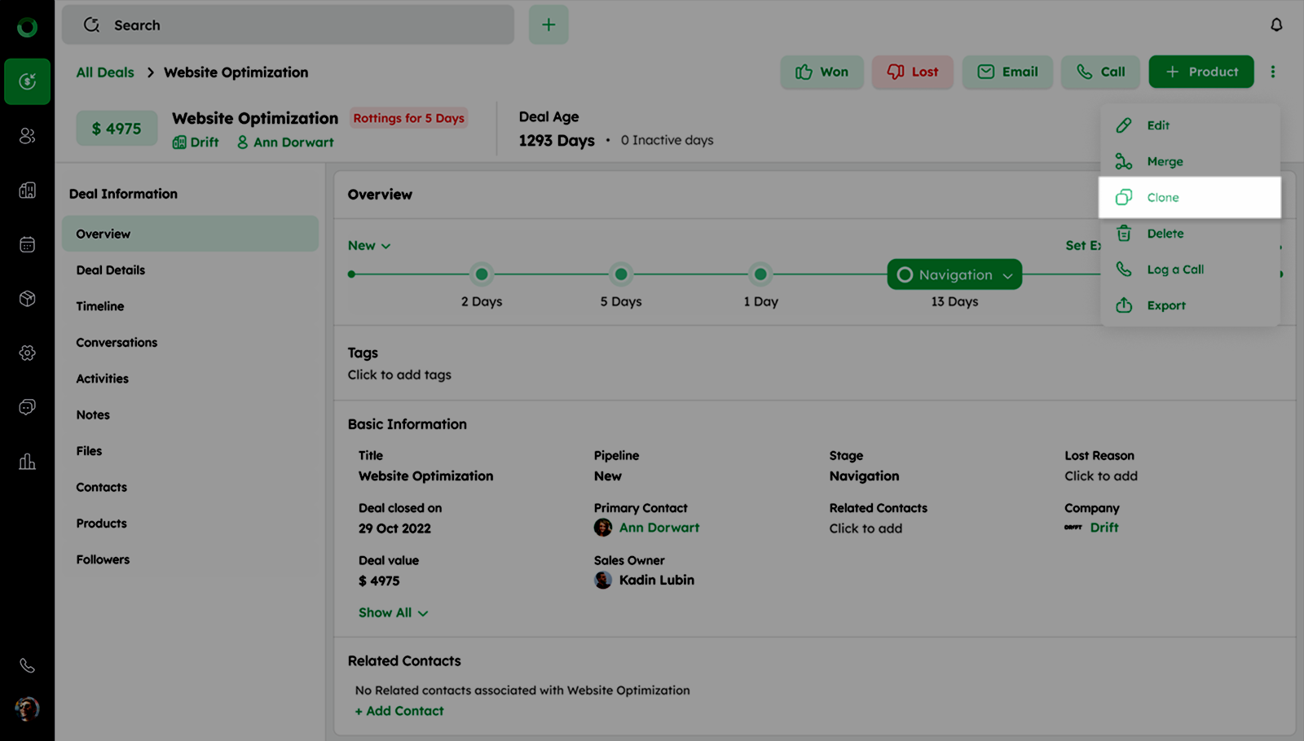Open the calendar icon in left sidebar
This screenshot has width=1304, height=741.
[27, 244]
